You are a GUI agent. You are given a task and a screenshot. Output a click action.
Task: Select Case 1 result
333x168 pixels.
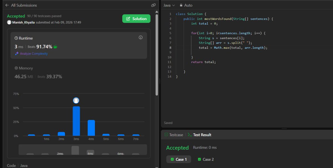[x=179, y=159]
